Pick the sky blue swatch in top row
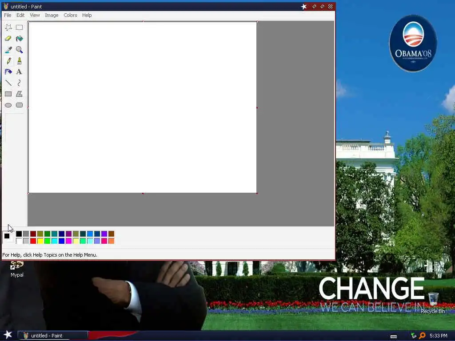 click(x=90, y=234)
